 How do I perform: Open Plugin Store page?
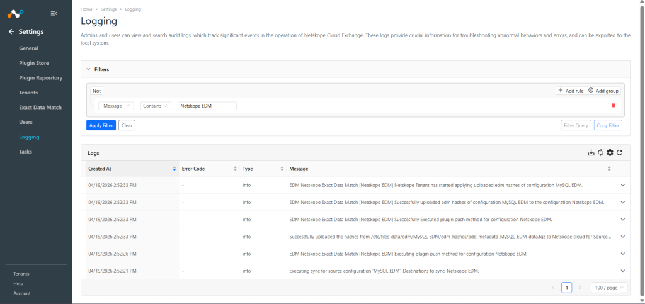[x=34, y=64]
